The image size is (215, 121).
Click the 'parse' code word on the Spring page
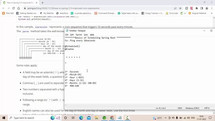(26, 31)
